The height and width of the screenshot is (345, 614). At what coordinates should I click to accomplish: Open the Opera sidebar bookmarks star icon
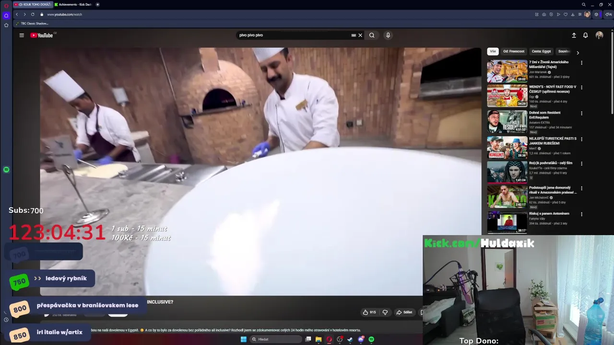point(6,25)
